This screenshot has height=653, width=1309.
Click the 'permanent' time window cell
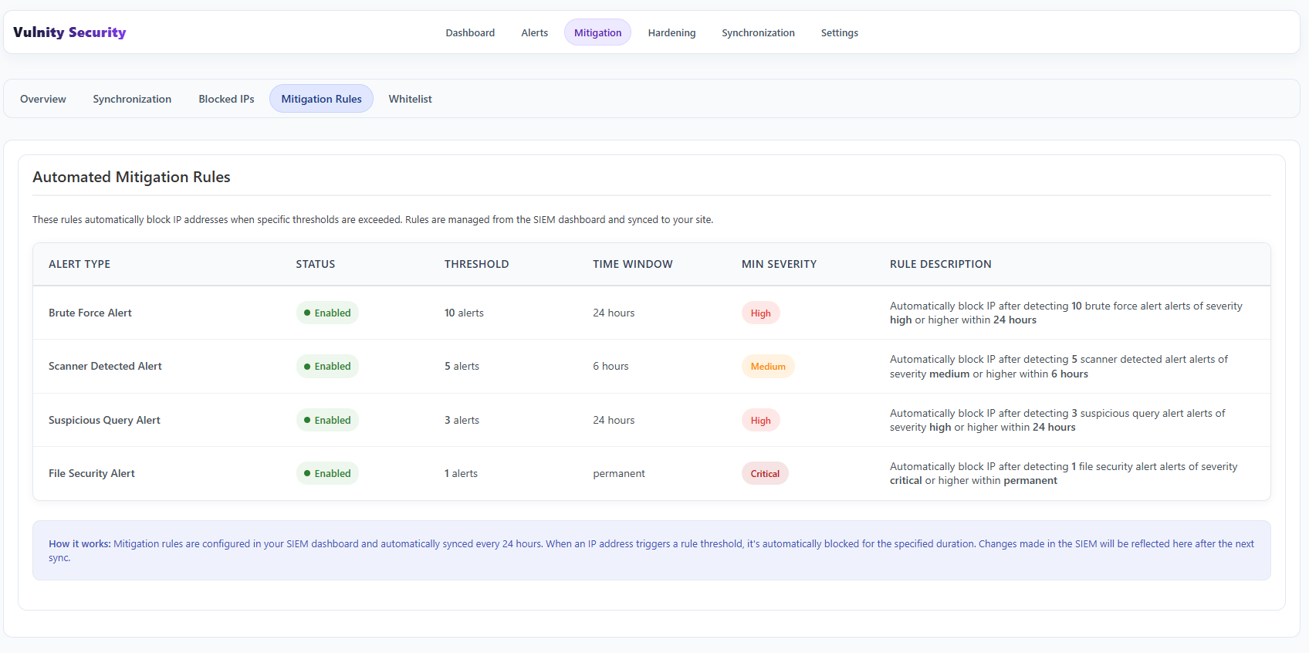619,473
